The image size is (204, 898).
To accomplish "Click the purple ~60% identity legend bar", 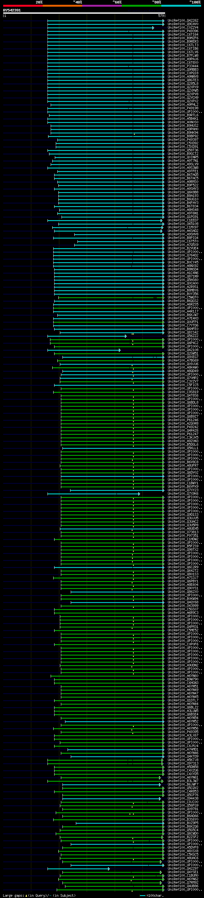I will (102, 6).
